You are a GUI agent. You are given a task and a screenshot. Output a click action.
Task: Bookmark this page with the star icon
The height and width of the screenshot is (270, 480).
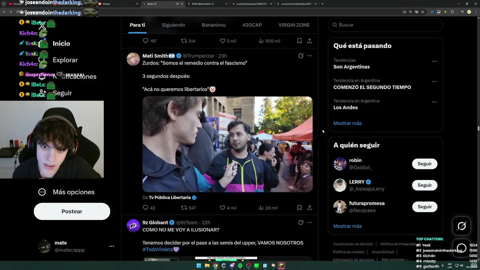pos(423,12)
